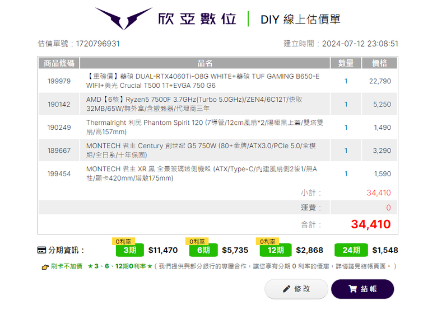Click the 運費 label

[x=312, y=208]
